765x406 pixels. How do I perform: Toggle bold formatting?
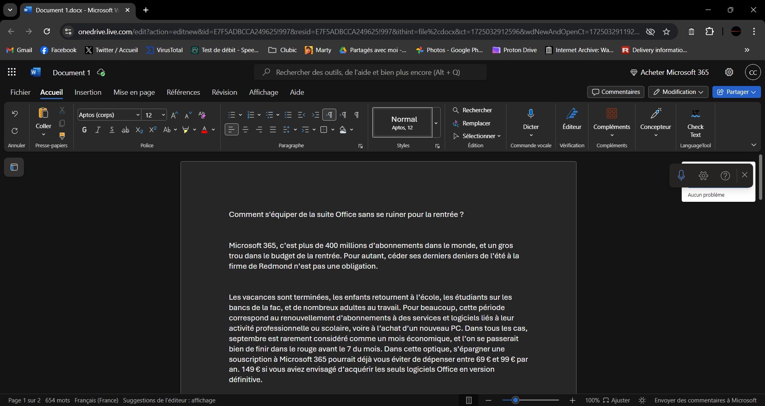pyautogui.click(x=84, y=129)
